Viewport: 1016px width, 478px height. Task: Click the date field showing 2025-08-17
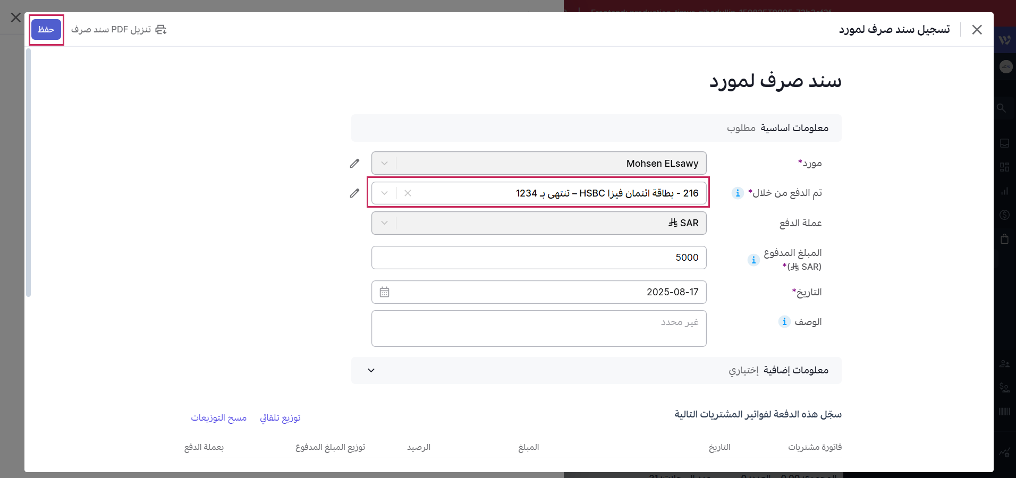547,292
